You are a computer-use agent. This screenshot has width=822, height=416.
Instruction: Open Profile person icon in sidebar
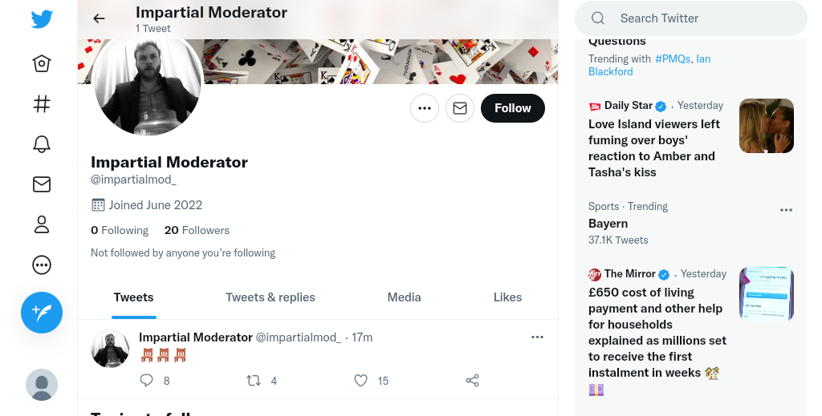tap(42, 224)
